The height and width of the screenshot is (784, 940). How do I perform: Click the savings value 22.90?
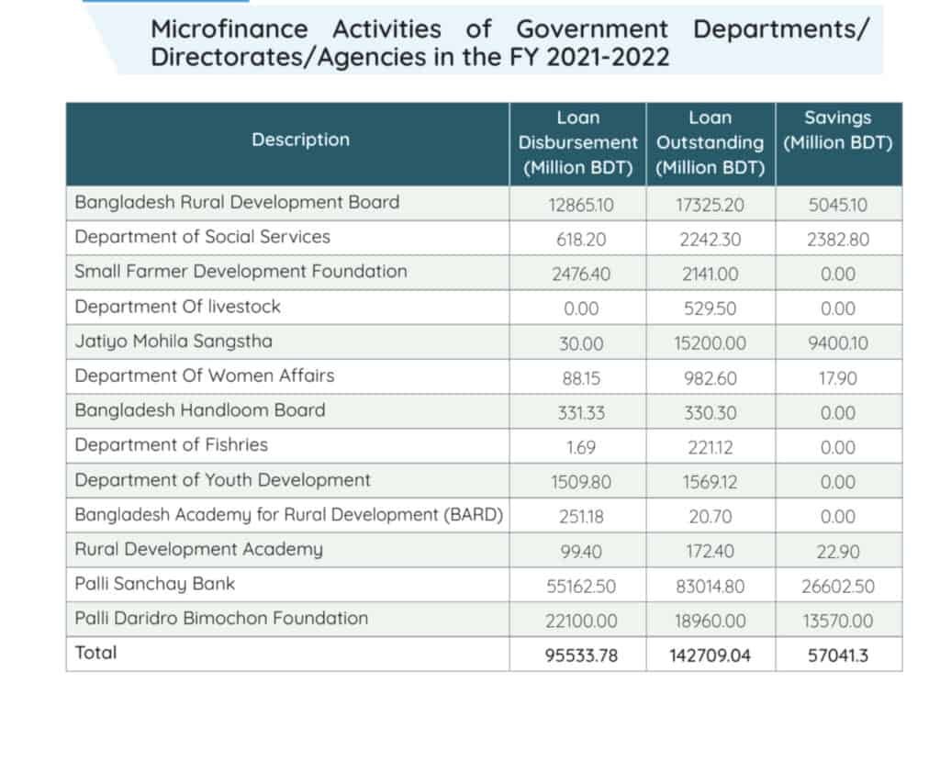pyautogui.click(x=837, y=552)
